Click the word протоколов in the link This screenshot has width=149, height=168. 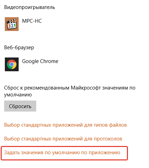point(108,139)
